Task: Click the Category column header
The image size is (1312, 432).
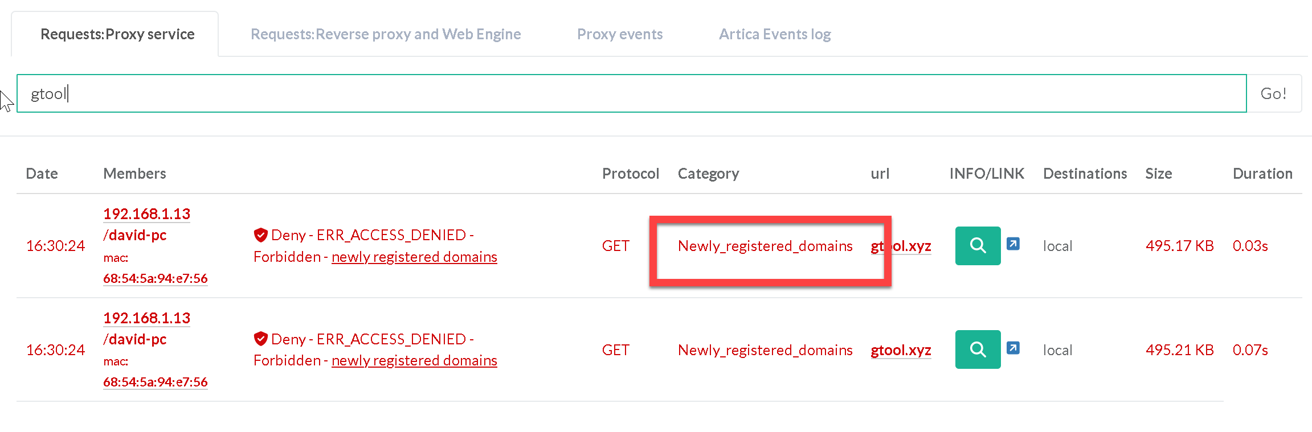Action: pyautogui.click(x=708, y=174)
